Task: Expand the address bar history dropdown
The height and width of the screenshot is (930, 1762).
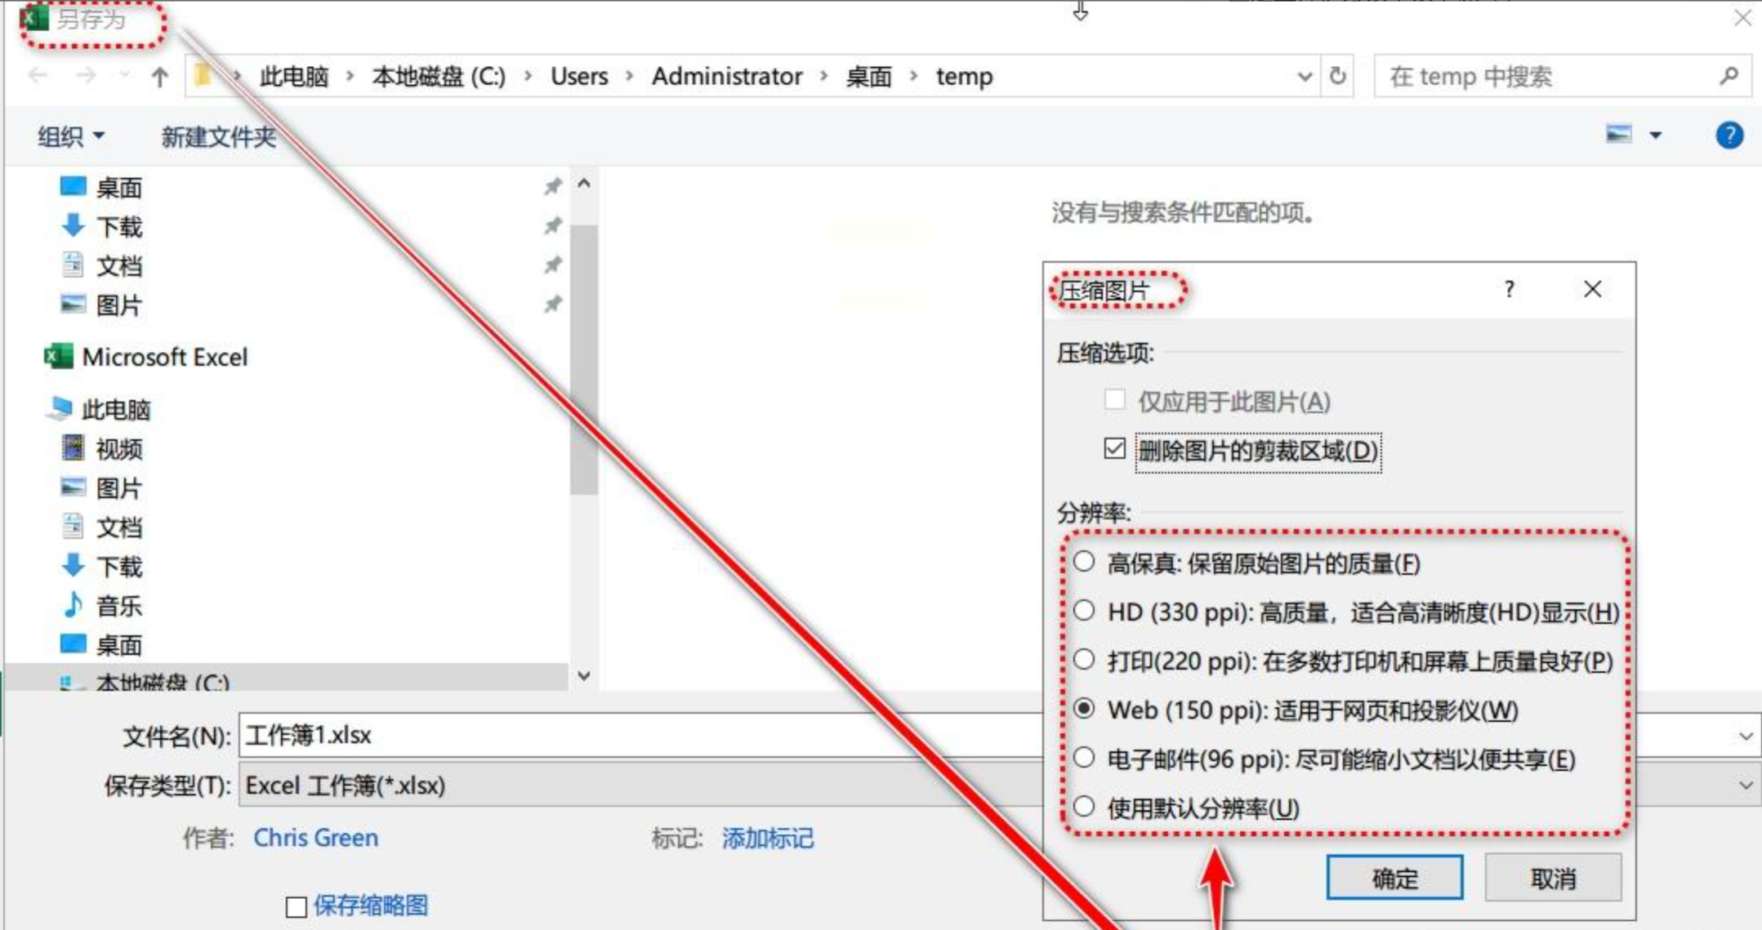Action: coord(1305,77)
